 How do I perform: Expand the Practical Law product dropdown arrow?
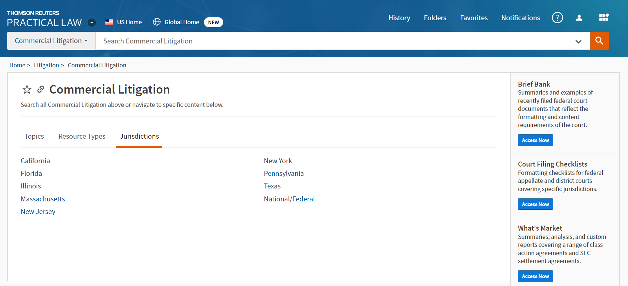click(x=92, y=23)
